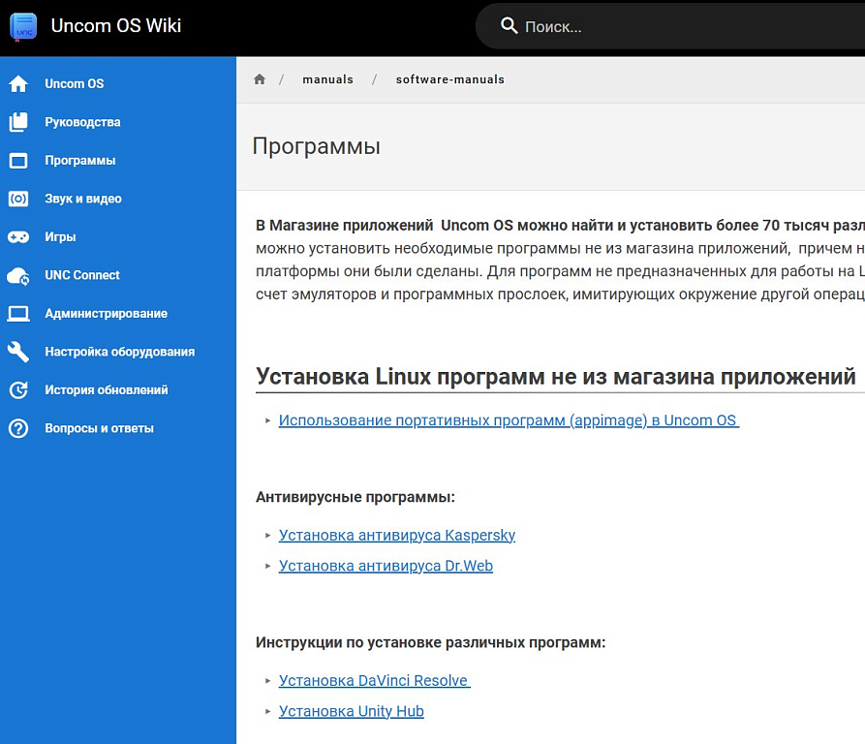Click the breadcrumb home icon
The height and width of the screenshot is (744, 865).
click(260, 79)
